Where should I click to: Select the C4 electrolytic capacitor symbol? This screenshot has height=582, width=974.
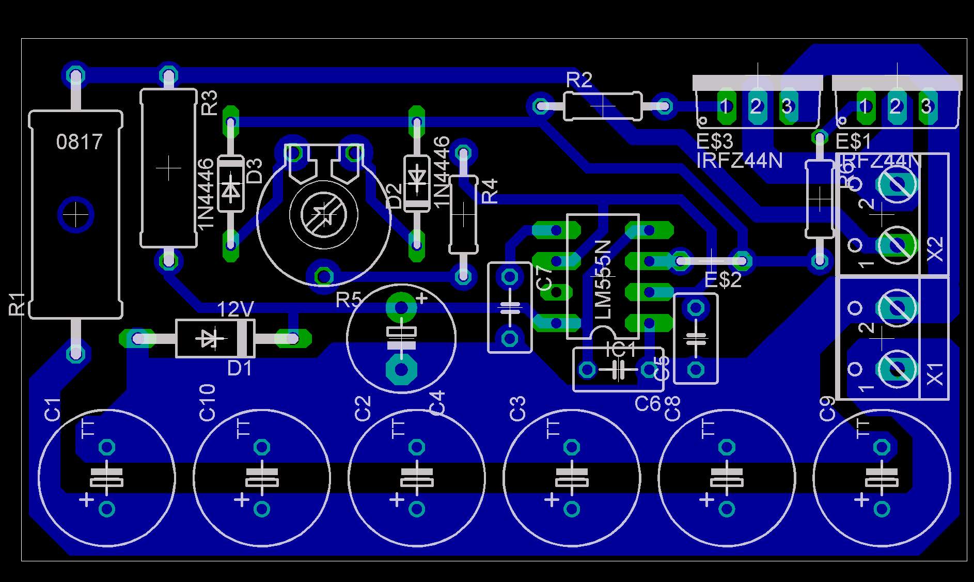(401, 338)
